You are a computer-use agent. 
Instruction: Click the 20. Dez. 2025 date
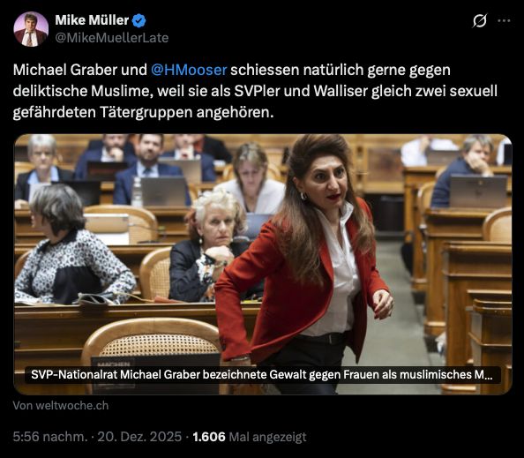139,437
